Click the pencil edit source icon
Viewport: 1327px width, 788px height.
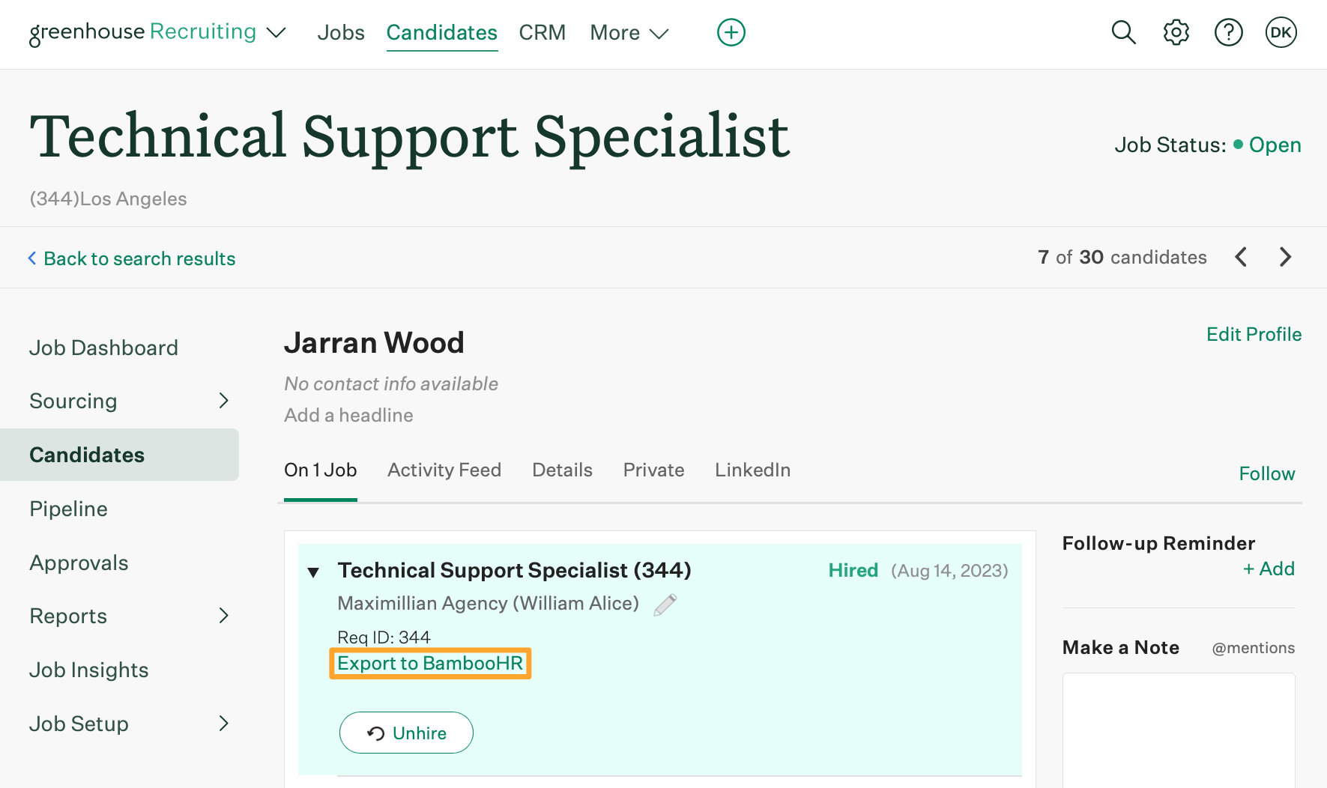[665, 604]
